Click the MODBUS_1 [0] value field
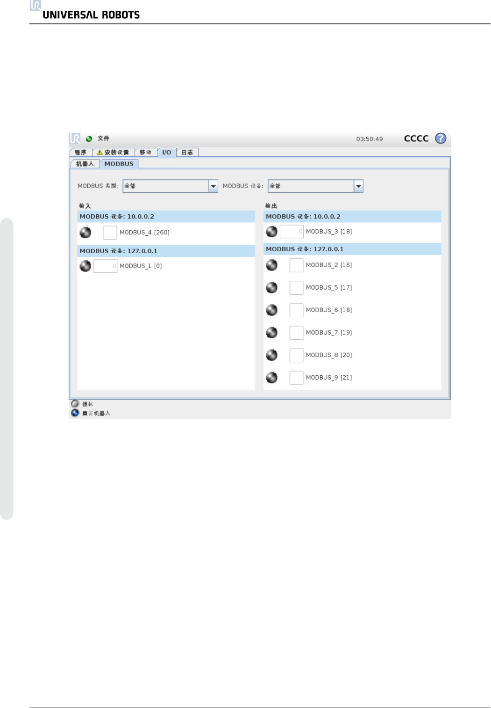Screen dimensions: 491x708 click(106, 266)
